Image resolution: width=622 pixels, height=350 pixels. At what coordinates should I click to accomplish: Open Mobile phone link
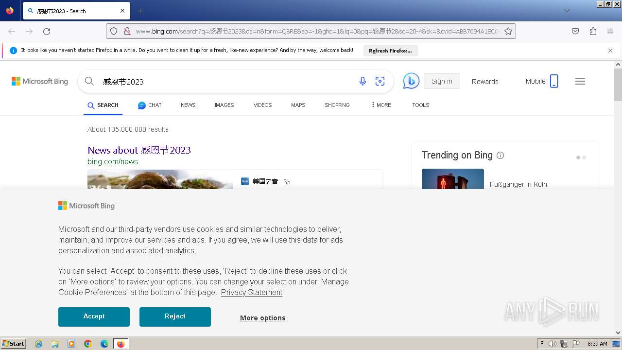[542, 81]
